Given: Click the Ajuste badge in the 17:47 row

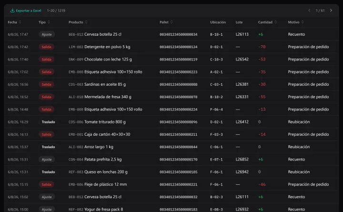Looking at the screenshot, I should 47,34.
